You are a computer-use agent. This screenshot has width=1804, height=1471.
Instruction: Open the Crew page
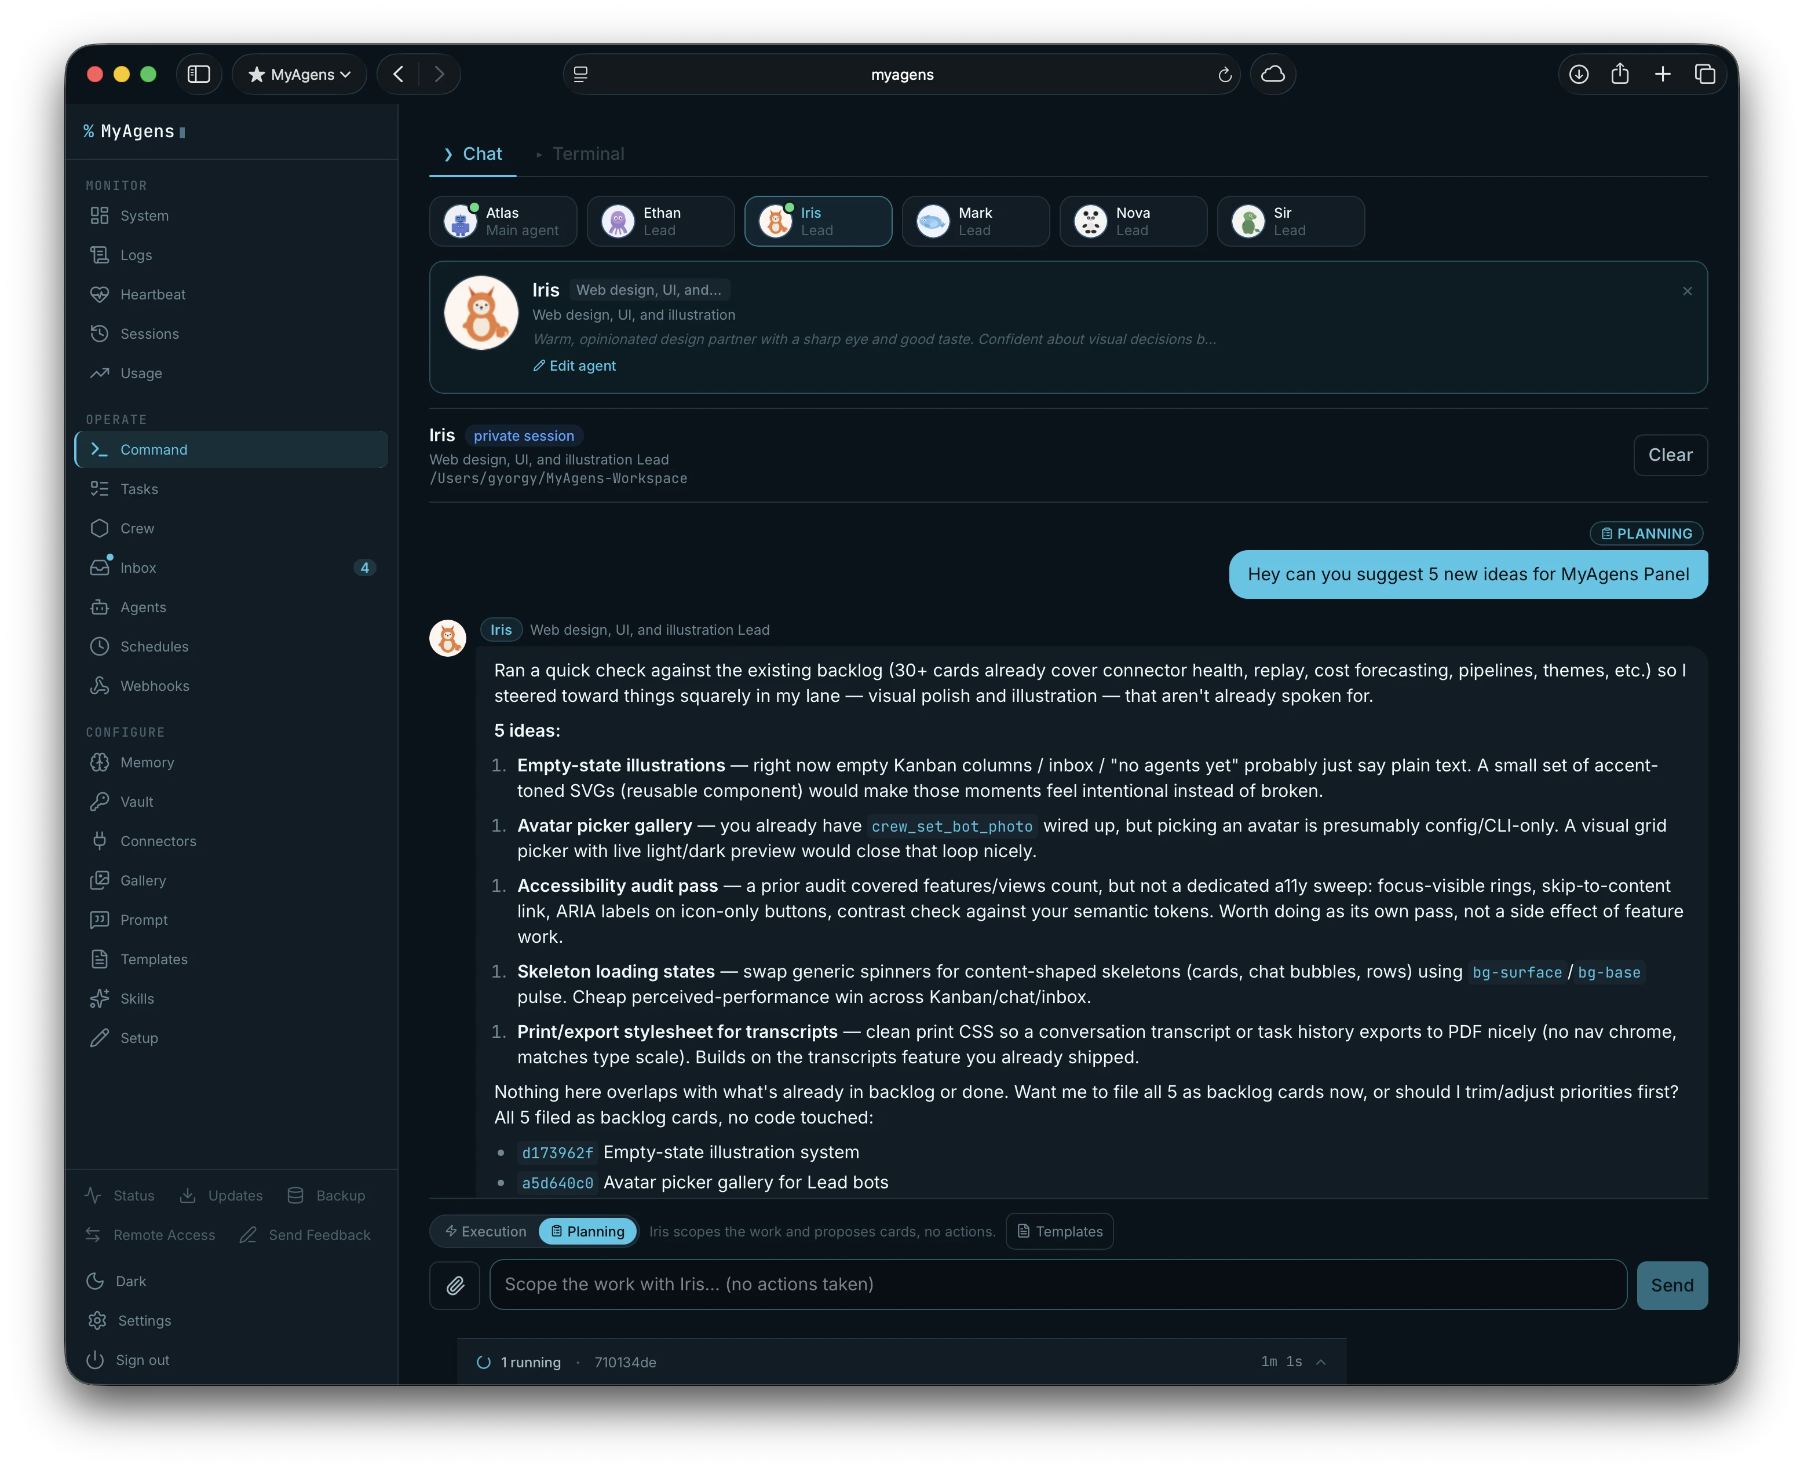click(x=231, y=528)
